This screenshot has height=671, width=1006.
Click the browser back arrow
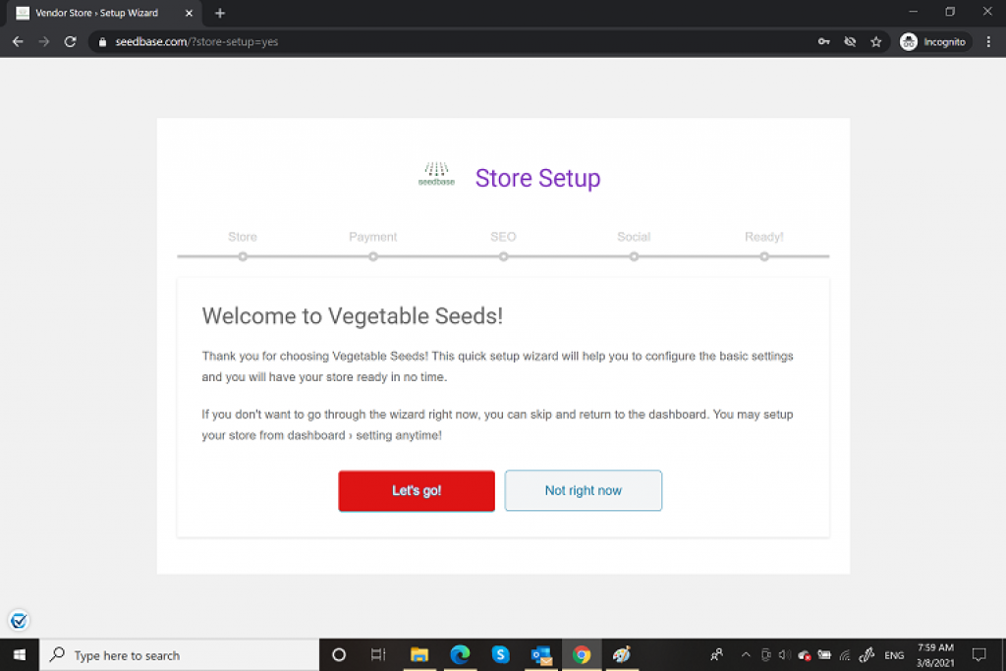tap(18, 42)
